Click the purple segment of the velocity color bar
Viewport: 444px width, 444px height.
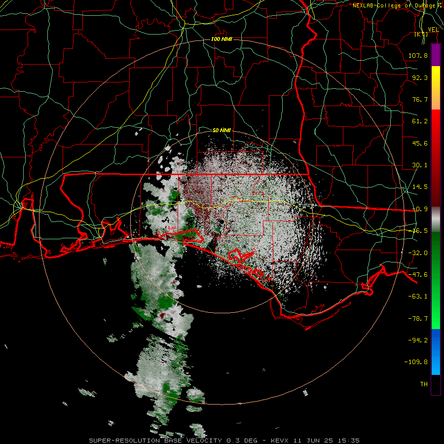(436, 55)
